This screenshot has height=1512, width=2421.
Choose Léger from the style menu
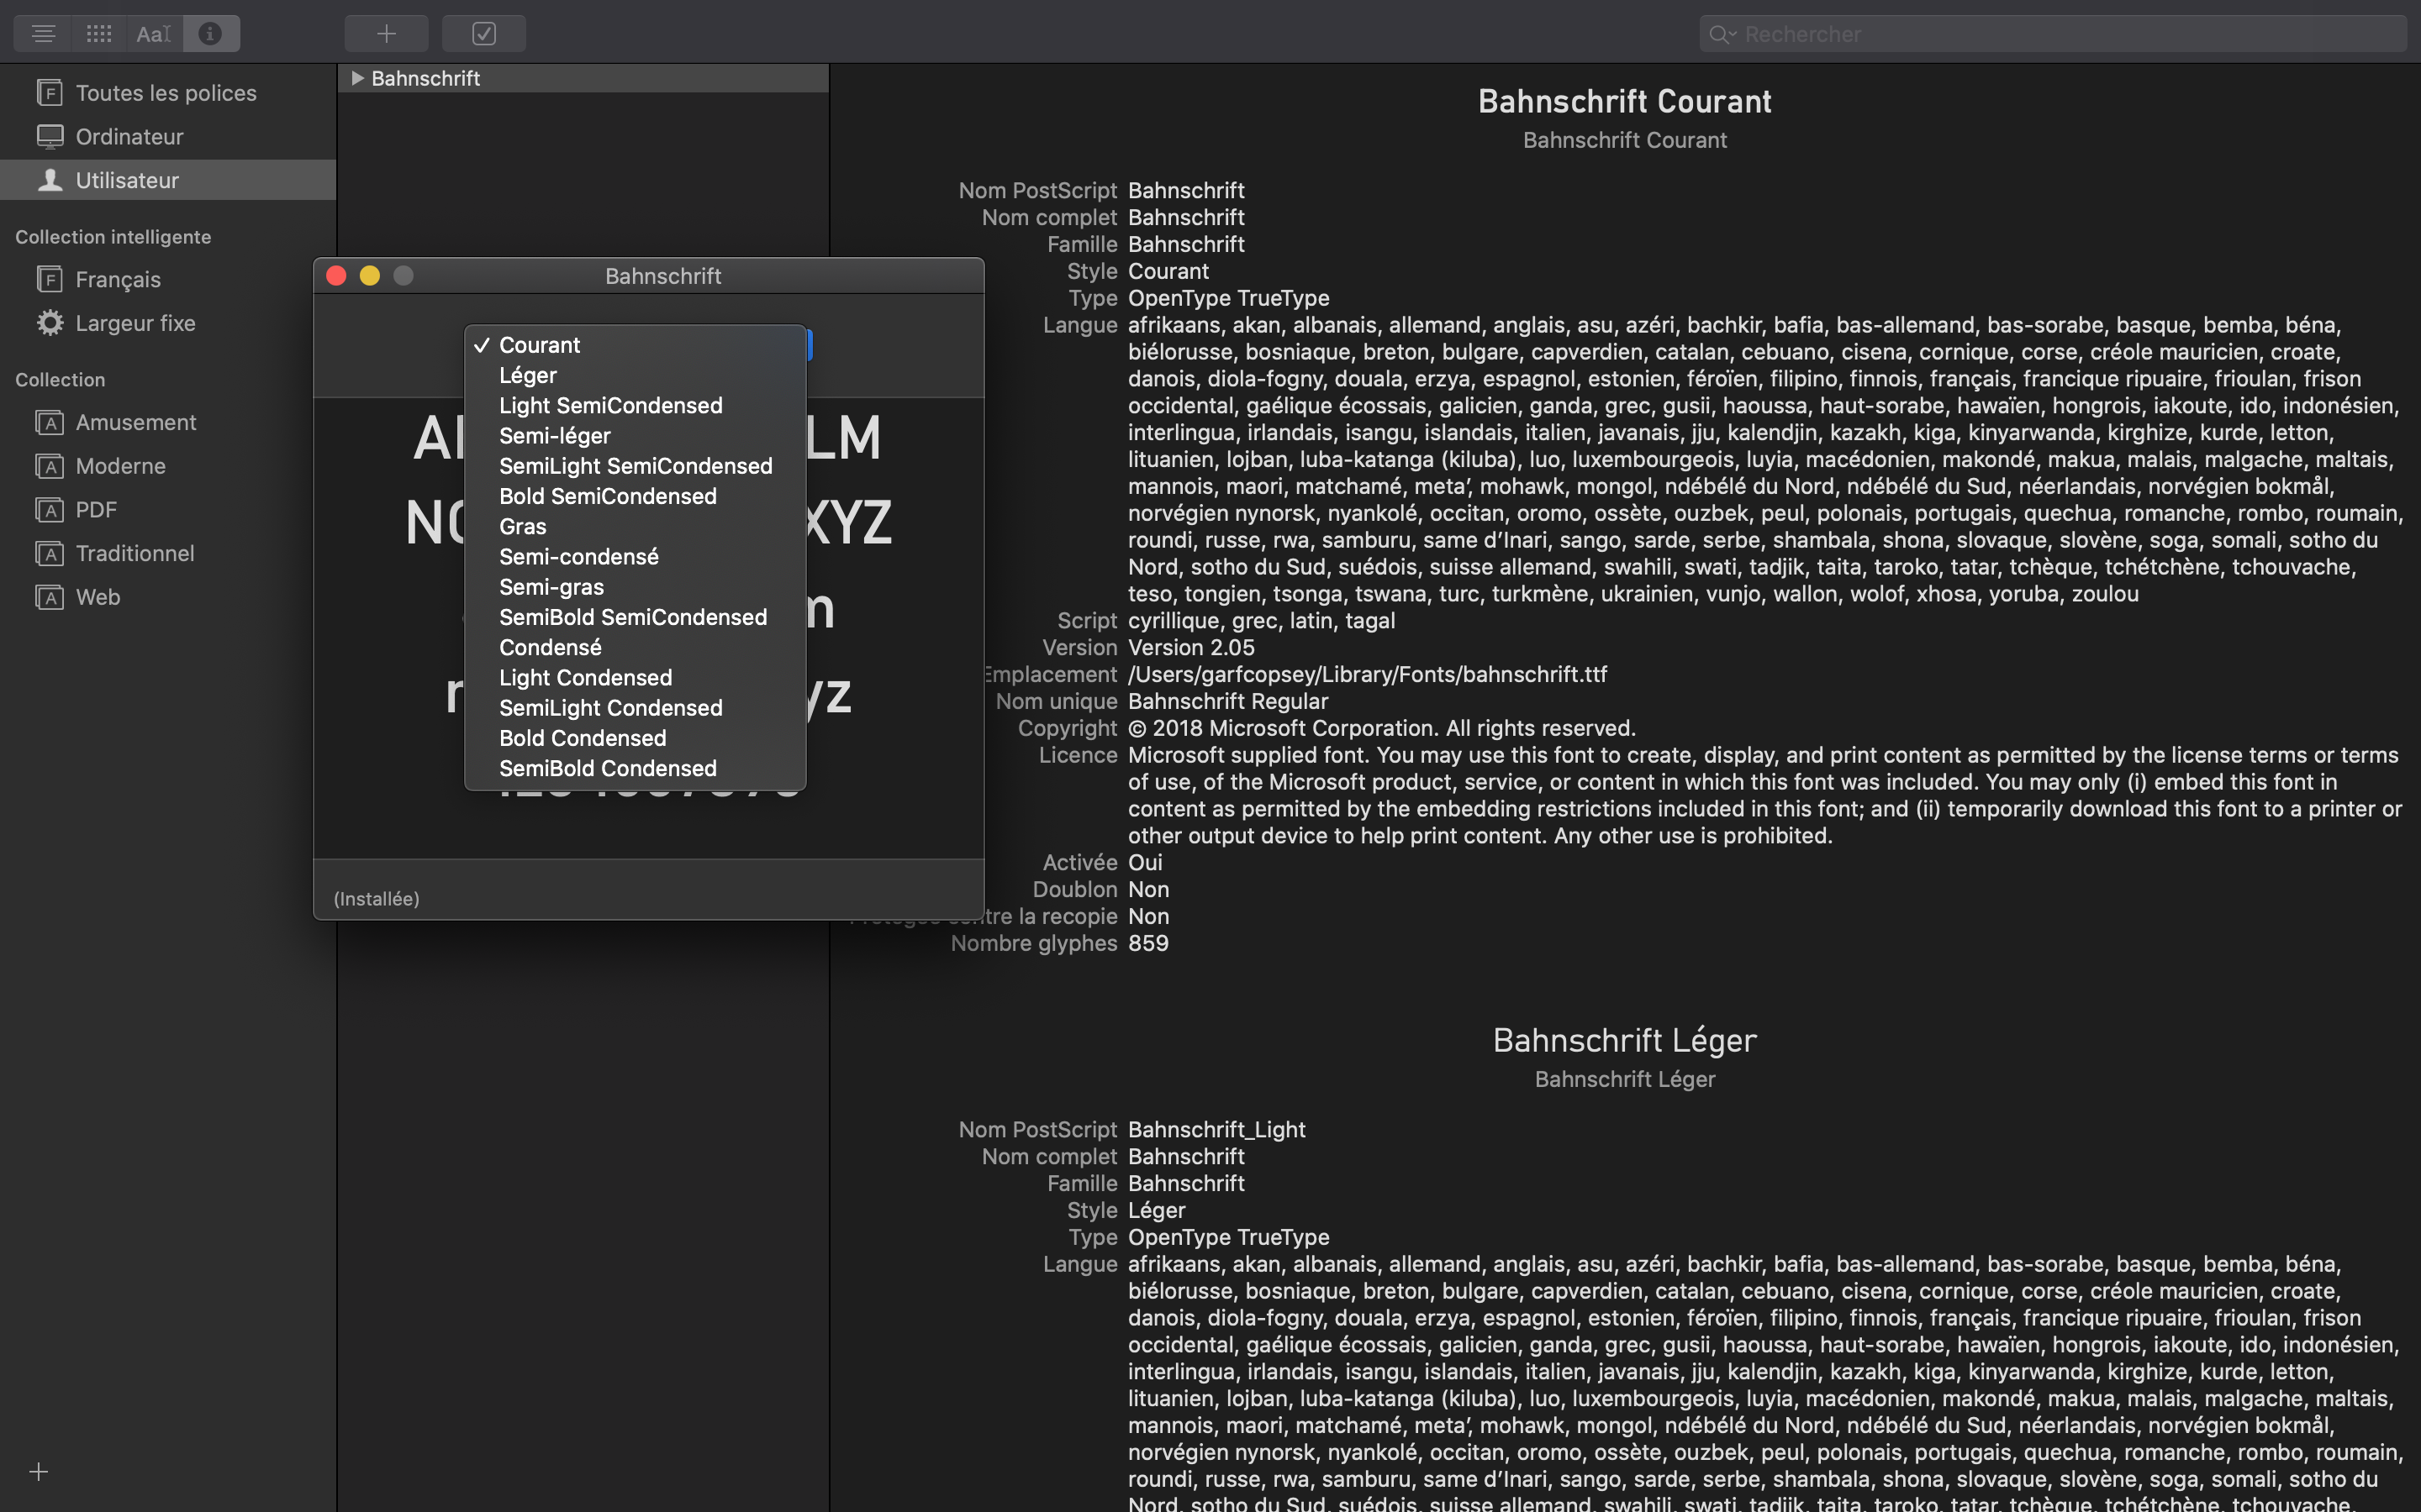coord(527,375)
